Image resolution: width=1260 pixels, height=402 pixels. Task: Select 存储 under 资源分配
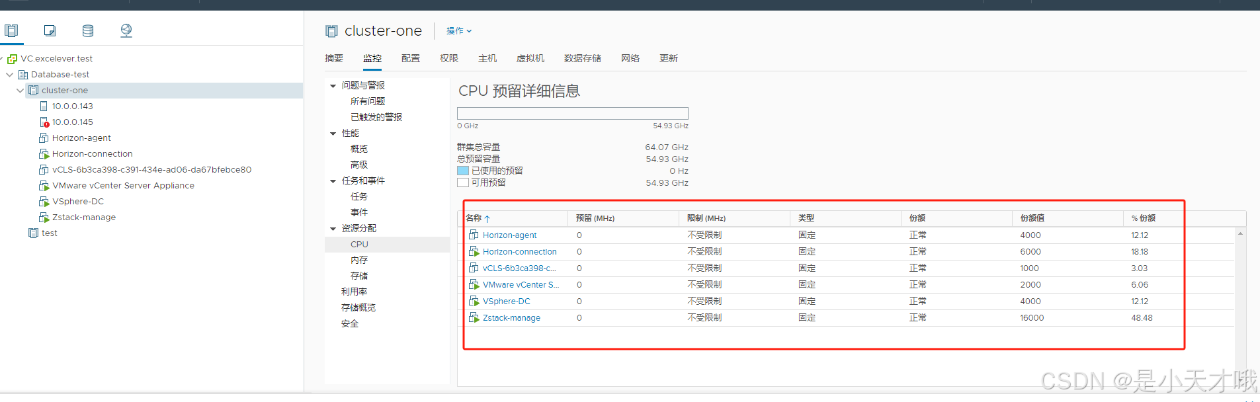click(359, 276)
